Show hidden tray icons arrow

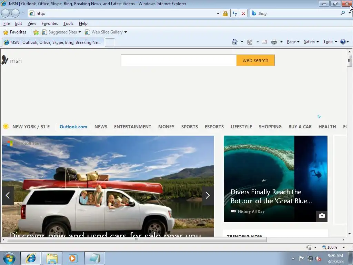(293, 258)
